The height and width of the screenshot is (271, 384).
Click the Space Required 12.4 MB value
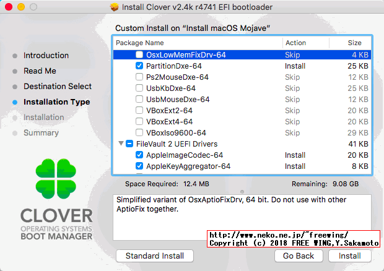coord(196,184)
